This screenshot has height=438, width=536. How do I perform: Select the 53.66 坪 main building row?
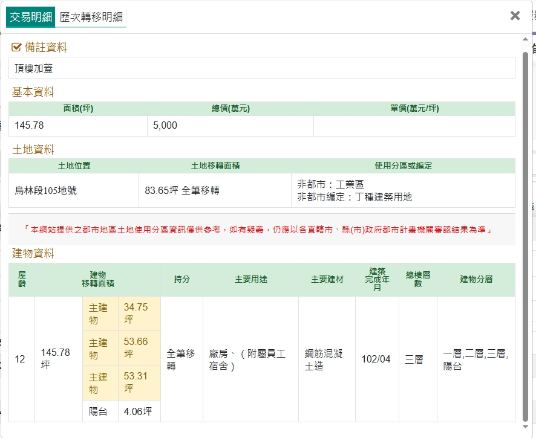point(122,348)
